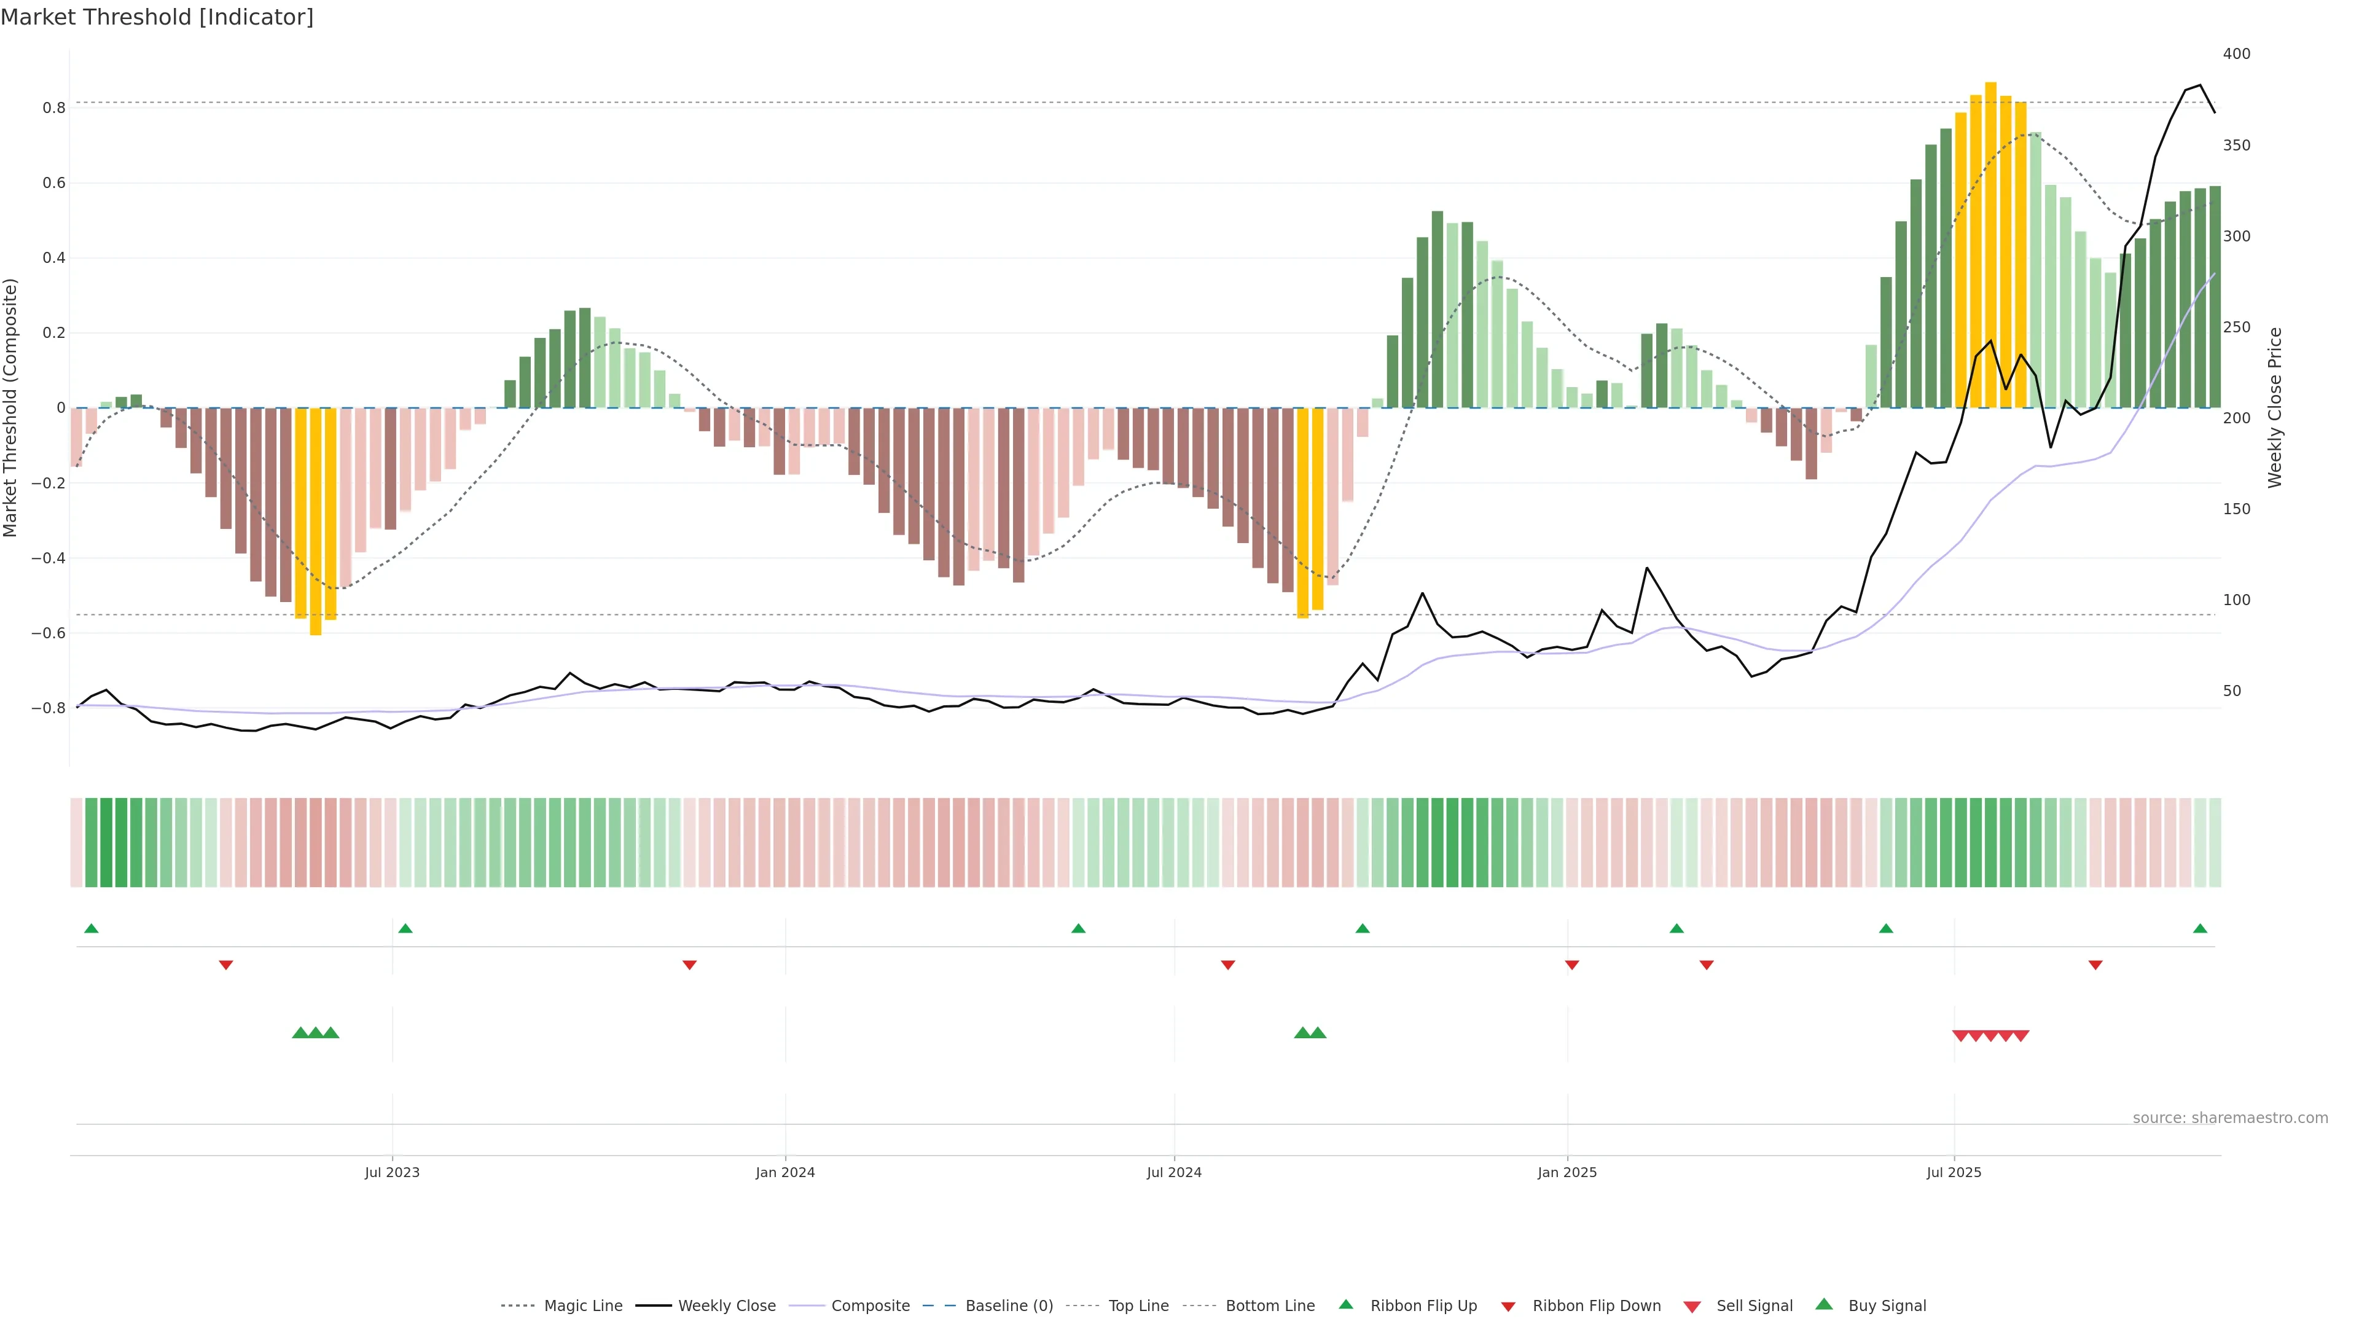Toggle the Magic Line legend entry
Viewport: 2359px width, 1327px height.
[x=582, y=1306]
